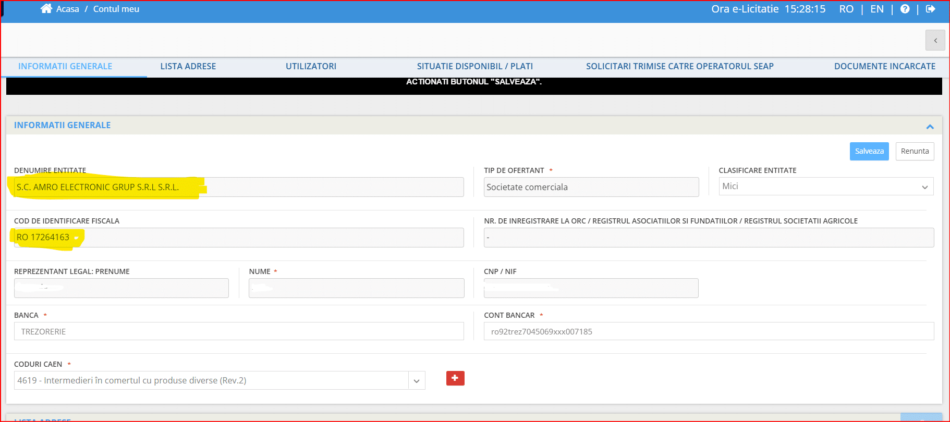Click the back arrow collapse button
950x422 pixels.
pyautogui.click(x=935, y=40)
